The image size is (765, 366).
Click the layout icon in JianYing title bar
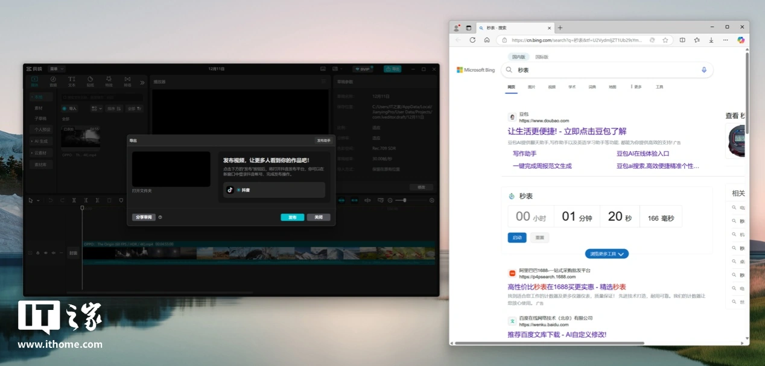pyautogui.click(x=336, y=69)
